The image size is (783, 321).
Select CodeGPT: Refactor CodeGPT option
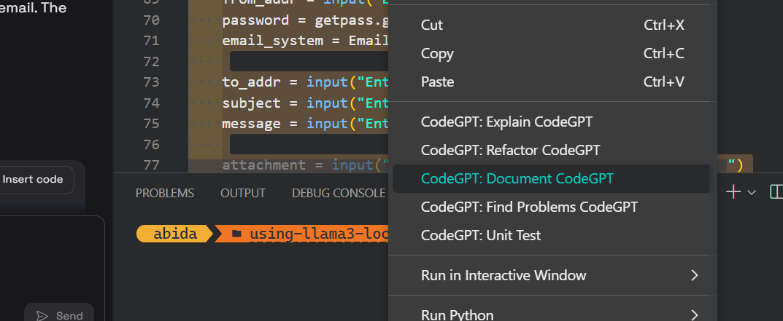510,150
